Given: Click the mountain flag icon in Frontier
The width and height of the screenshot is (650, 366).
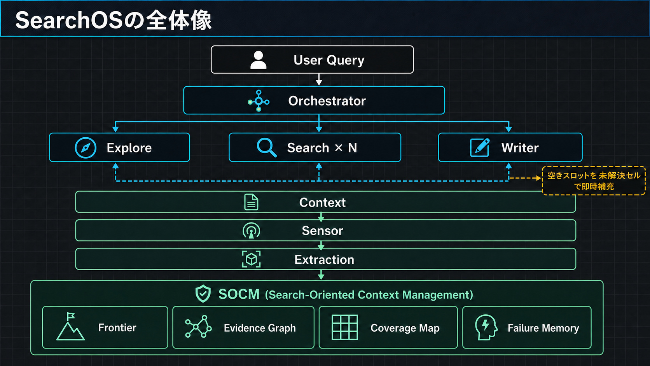Looking at the screenshot, I should coord(70,327).
